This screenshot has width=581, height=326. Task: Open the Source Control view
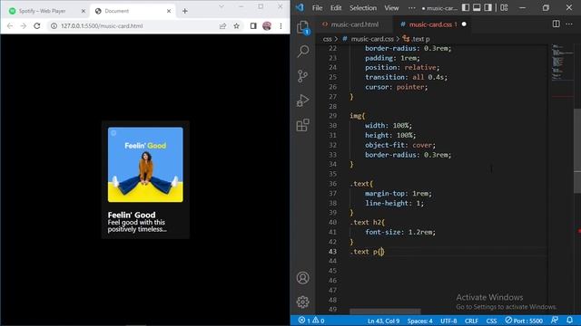(302, 76)
